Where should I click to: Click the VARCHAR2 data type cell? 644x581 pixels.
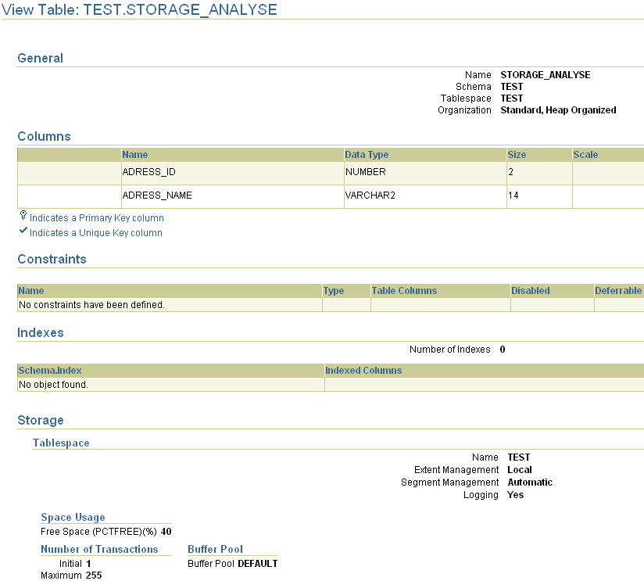(x=425, y=196)
